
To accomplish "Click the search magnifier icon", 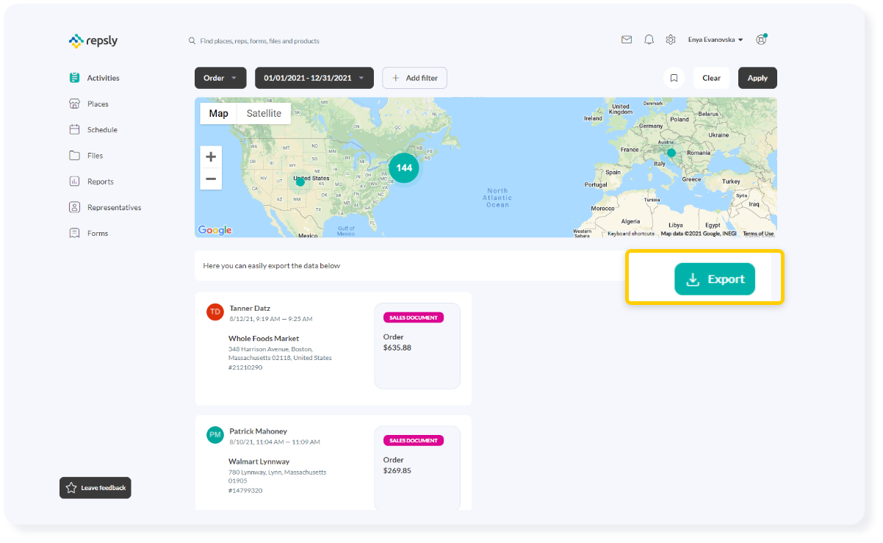I will click(192, 41).
